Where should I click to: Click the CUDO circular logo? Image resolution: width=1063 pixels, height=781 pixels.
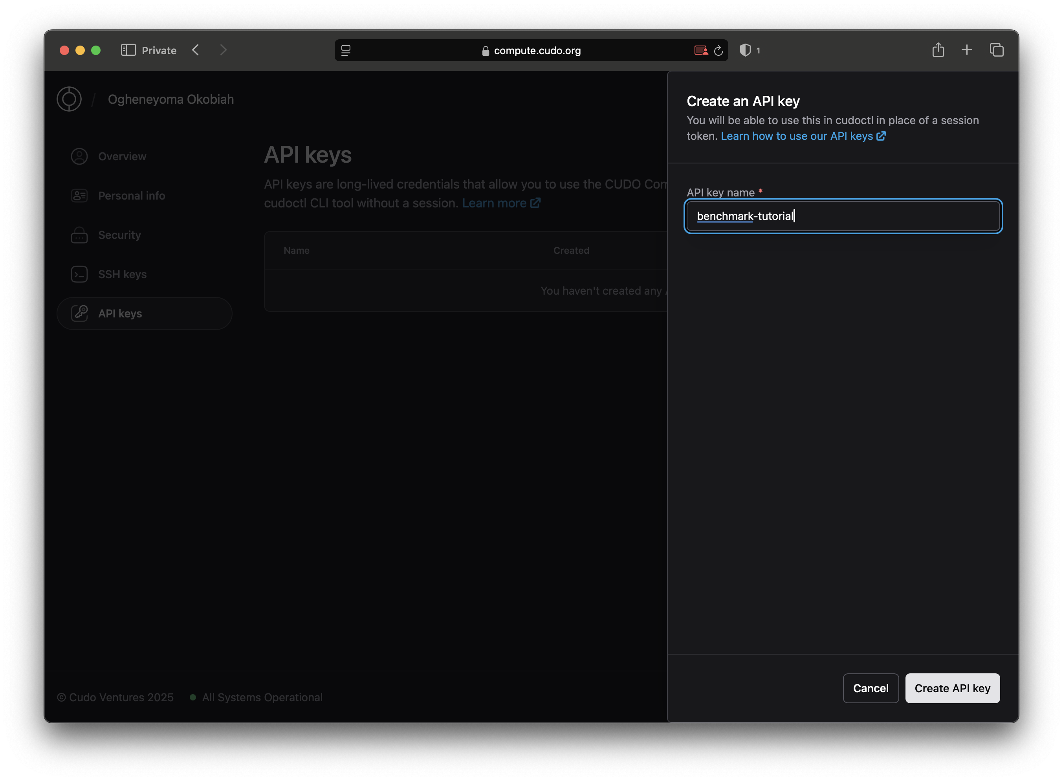pyautogui.click(x=69, y=99)
